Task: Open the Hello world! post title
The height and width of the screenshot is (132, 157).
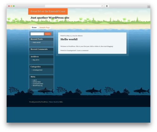Action: pos(69,39)
